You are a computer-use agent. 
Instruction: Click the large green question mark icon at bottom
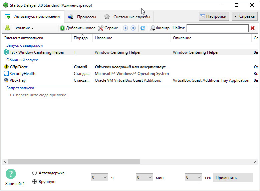click(11, 174)
